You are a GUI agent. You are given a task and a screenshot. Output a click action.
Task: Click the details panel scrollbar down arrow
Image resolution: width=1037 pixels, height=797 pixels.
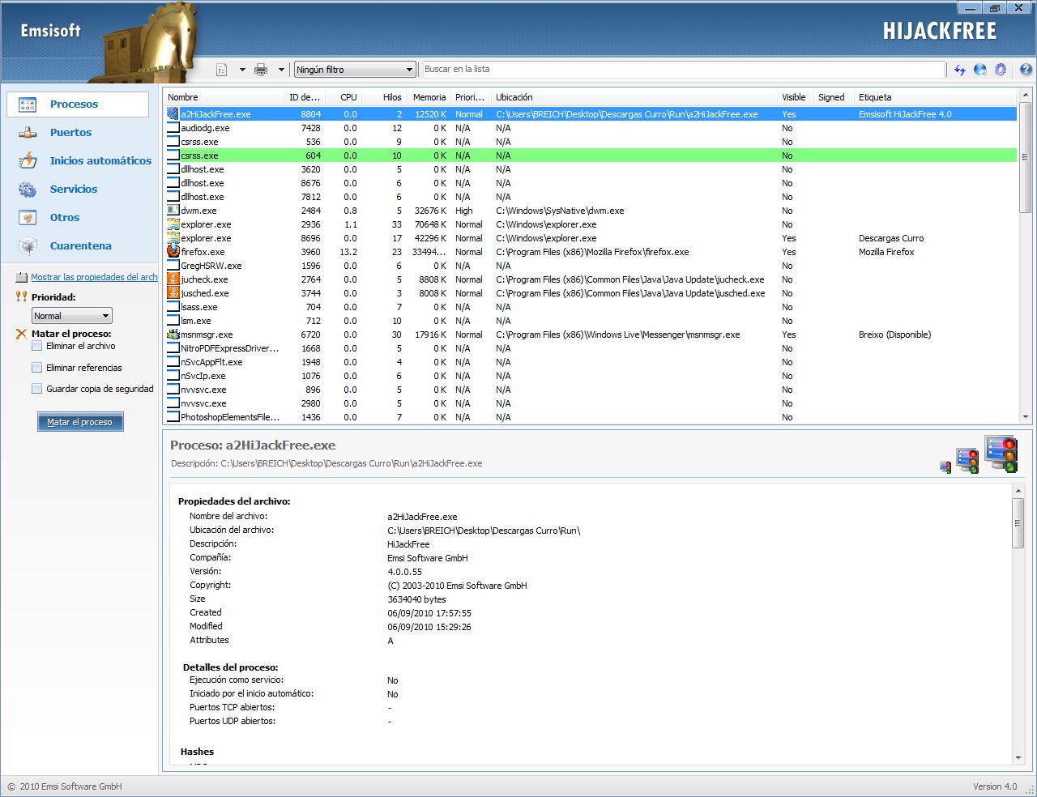point(1018,758)
